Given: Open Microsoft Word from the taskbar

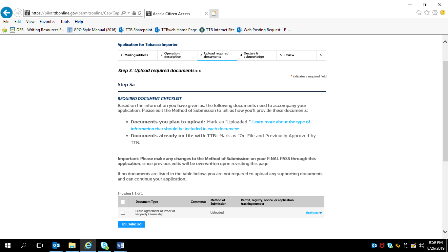Looking at the screenshot, I should 120,245.
